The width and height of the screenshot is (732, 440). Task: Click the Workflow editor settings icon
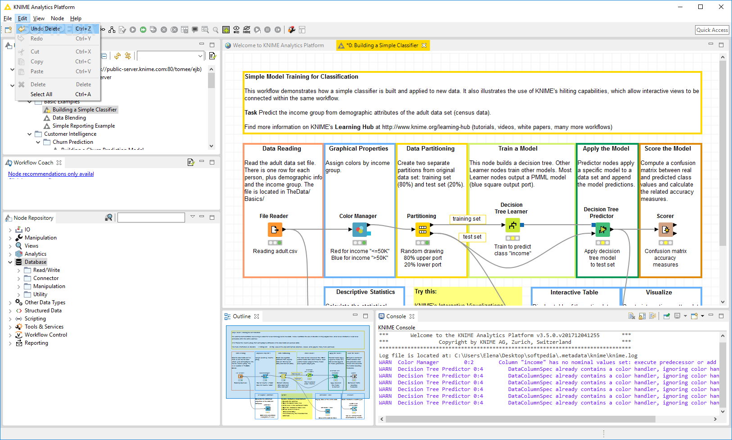(292, 30)
